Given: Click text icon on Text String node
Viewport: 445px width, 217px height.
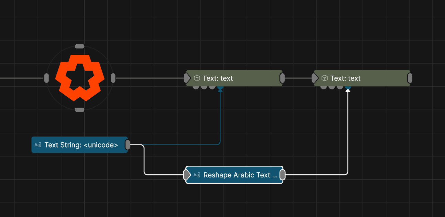Looking at the screenshot, I should [38, 145].
